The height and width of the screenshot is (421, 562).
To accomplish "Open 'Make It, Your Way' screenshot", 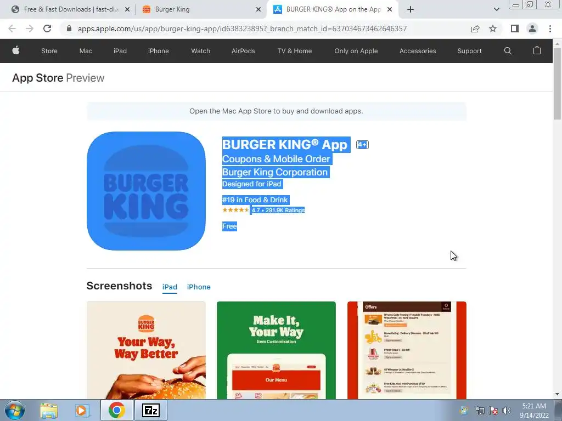I will point(277,350).
